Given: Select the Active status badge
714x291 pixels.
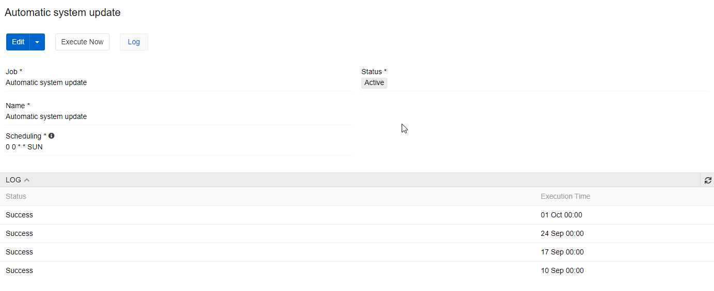Looking at the screenshot, I should [374, 83].
